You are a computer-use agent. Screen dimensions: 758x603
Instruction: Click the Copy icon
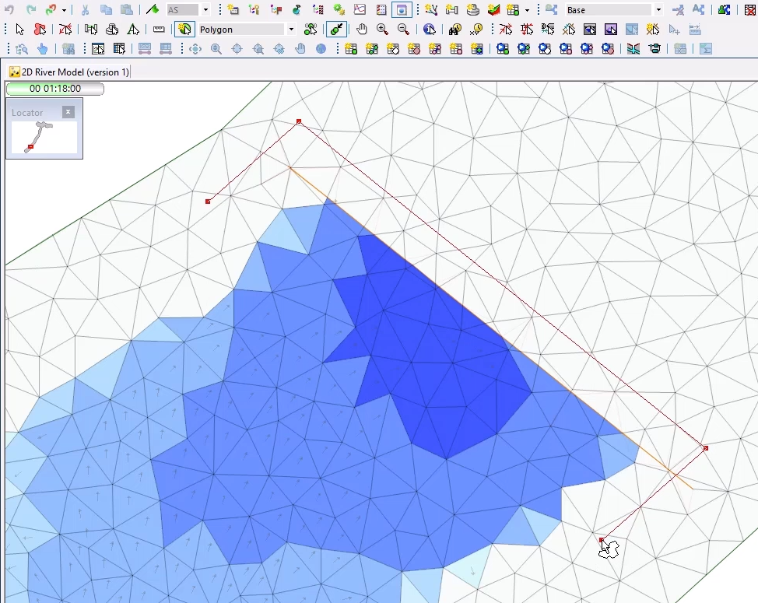coord(106,9)
